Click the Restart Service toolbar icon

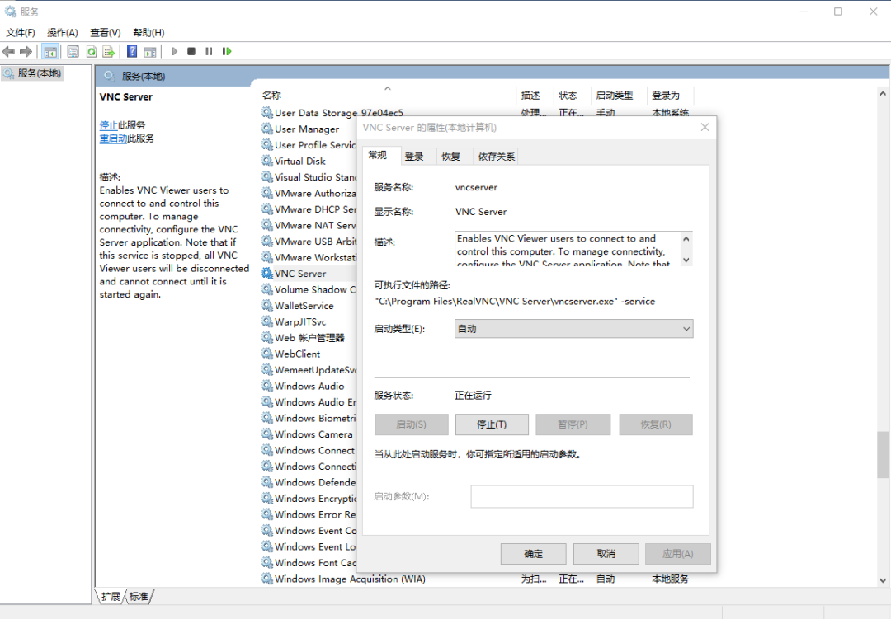[227, 52]
